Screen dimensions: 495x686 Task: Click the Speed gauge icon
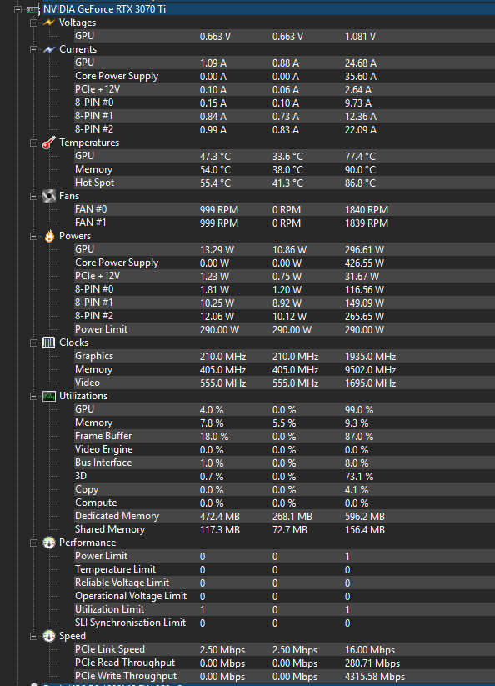tap(49, 636)
